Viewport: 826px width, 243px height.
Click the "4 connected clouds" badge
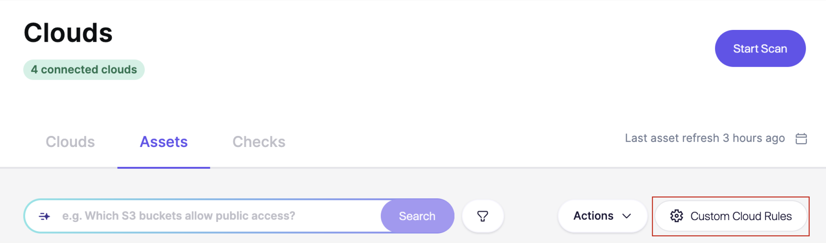point(84,69)
